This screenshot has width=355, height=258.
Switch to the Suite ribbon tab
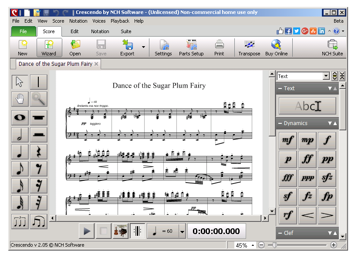(x=126, y=31)
